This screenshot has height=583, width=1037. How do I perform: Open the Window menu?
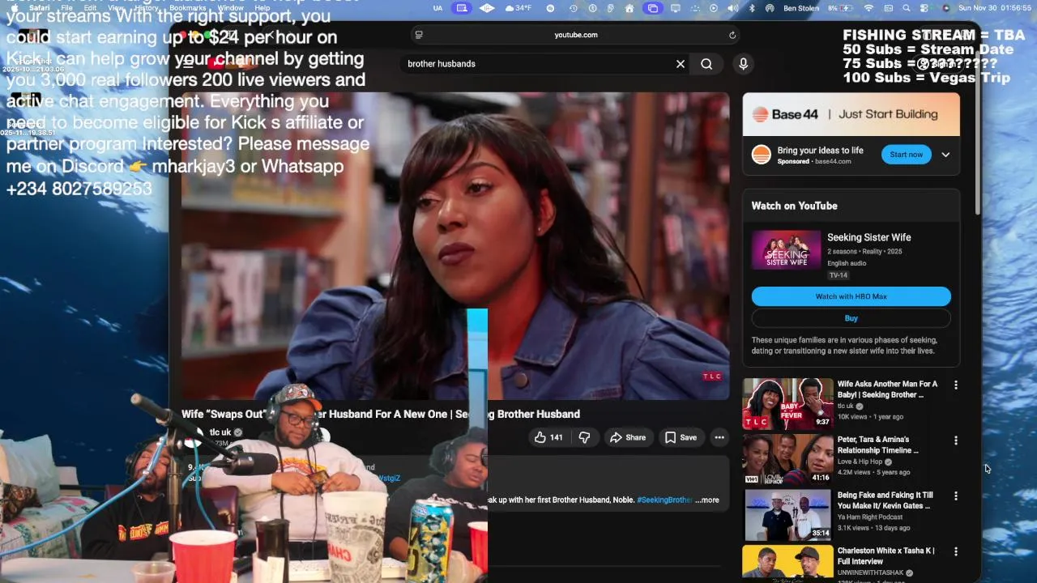pos(230,8)
